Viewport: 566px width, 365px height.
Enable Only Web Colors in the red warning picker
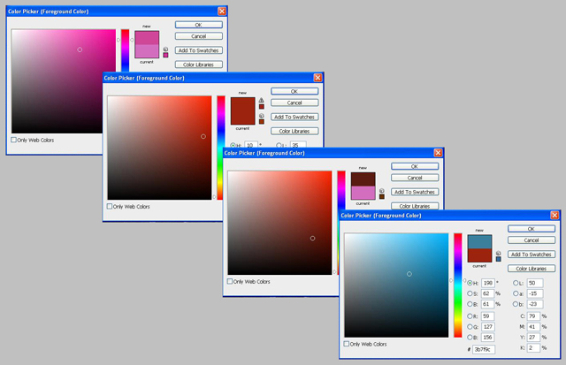pos(110,206)
